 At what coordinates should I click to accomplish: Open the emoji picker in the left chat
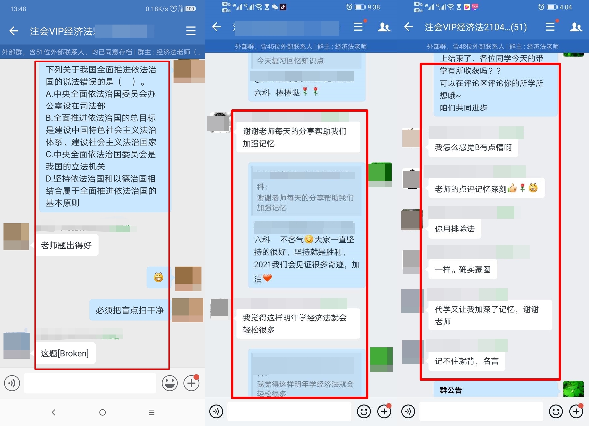pyautogui.click(x=170, y=383)
